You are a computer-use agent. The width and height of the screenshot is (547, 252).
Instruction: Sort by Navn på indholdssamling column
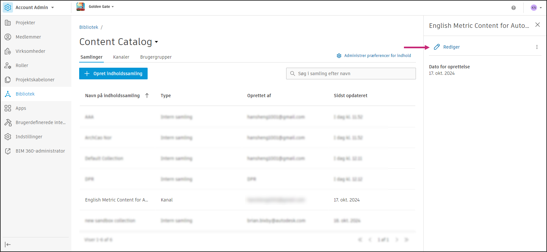coord(112,96)
